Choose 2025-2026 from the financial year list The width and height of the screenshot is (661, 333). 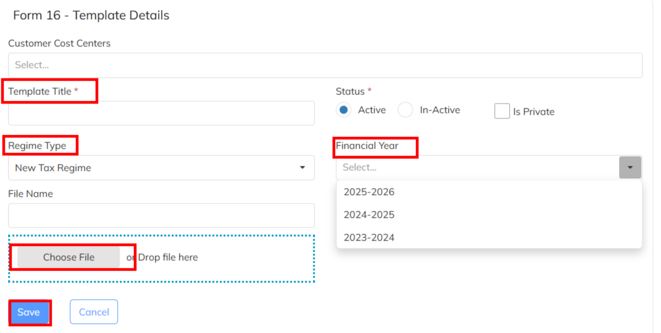(369, 192)
